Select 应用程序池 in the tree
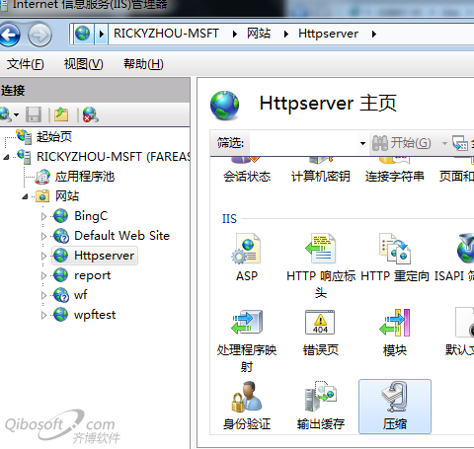Screen dimensions: 474x449 tap(85, 177)
